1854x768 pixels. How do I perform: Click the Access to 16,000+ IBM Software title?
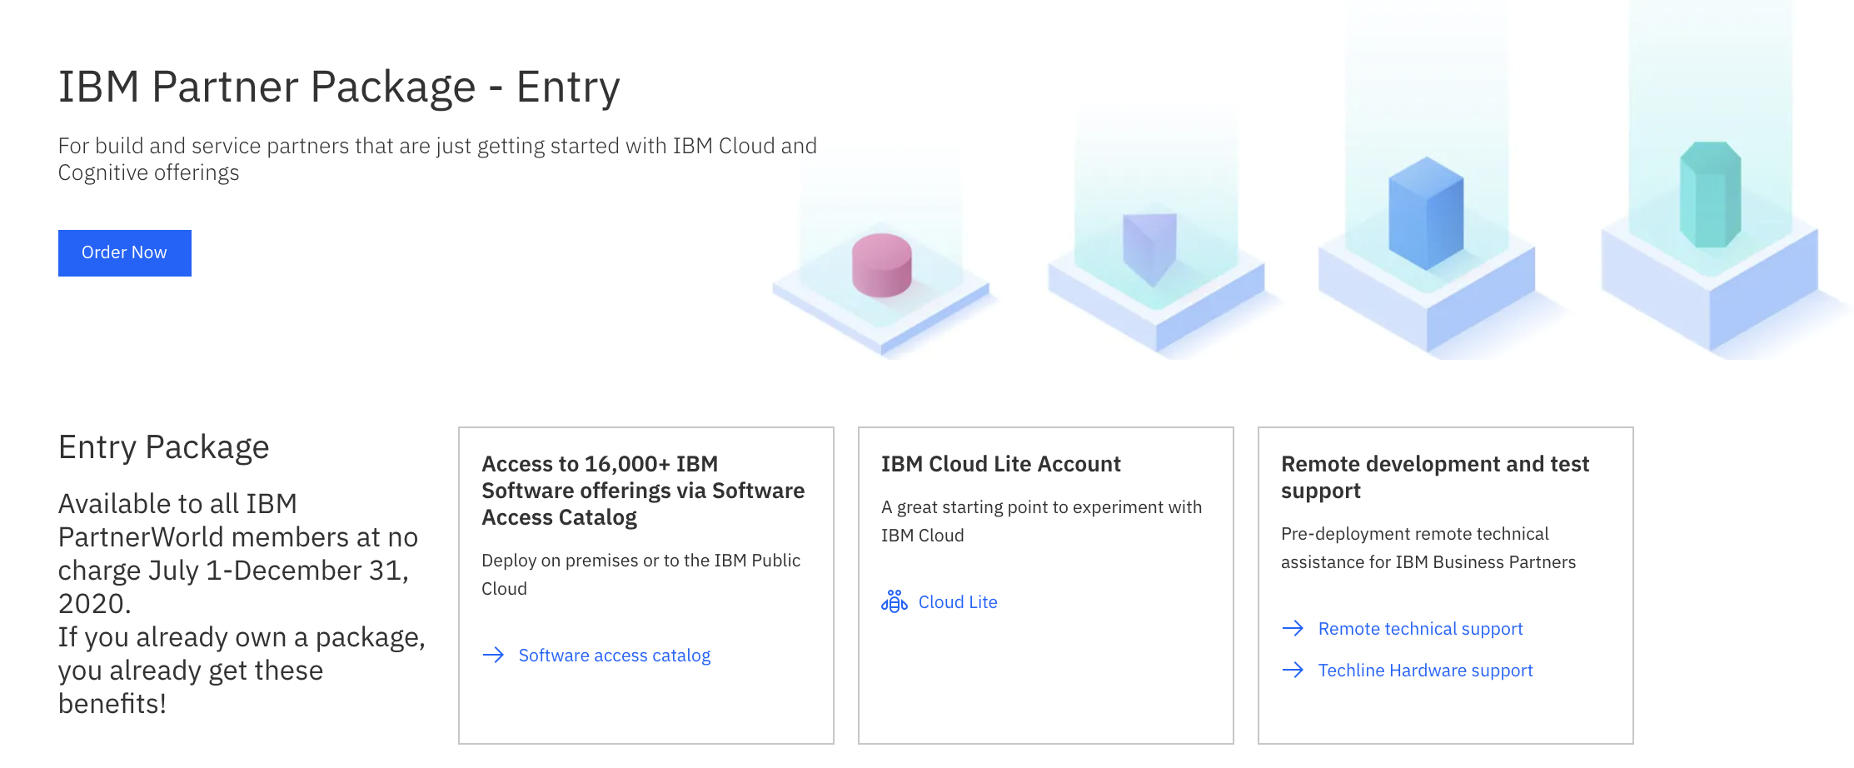[643, 491]
